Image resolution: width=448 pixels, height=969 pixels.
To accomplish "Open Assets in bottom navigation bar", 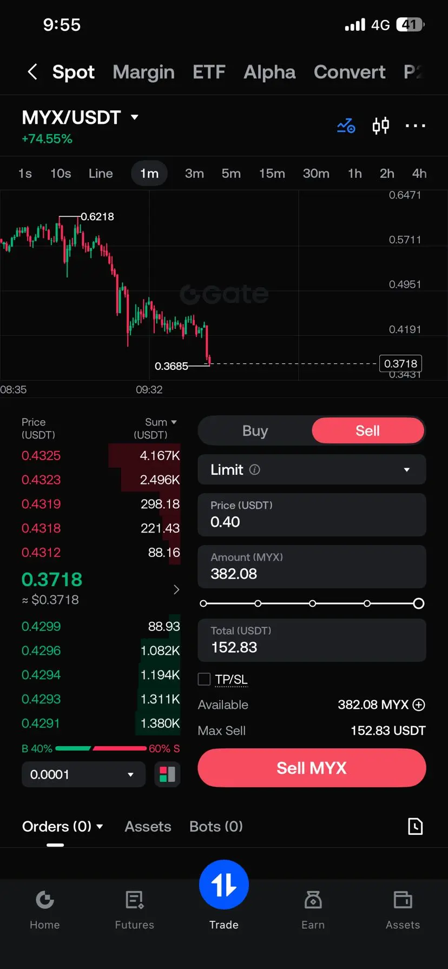I will pyautogui.click(x=403, y=910).
